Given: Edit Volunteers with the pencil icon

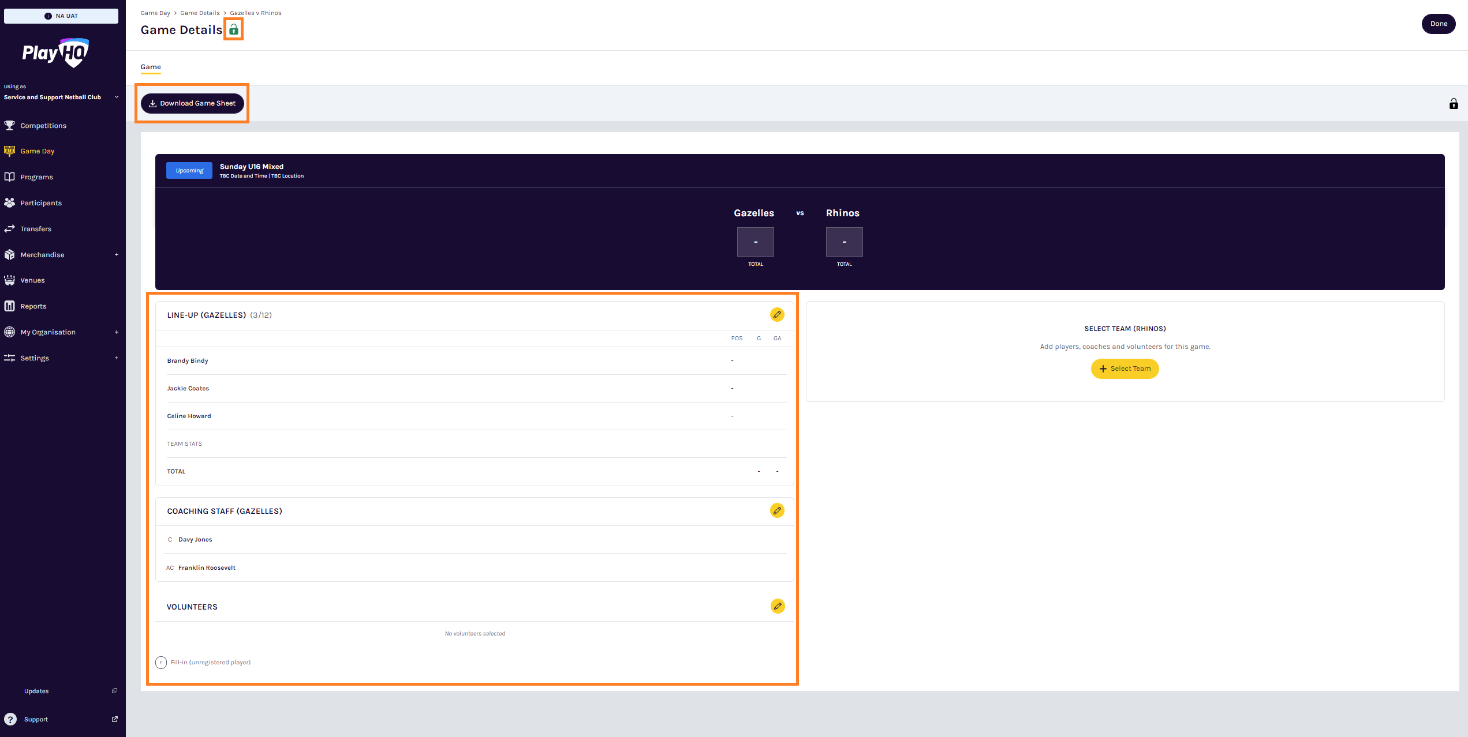Looking at the screenshot, I should [x=778, y=606].
